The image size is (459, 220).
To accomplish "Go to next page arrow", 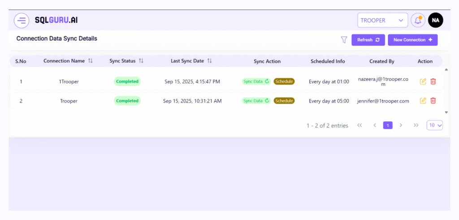I will 401,125.
